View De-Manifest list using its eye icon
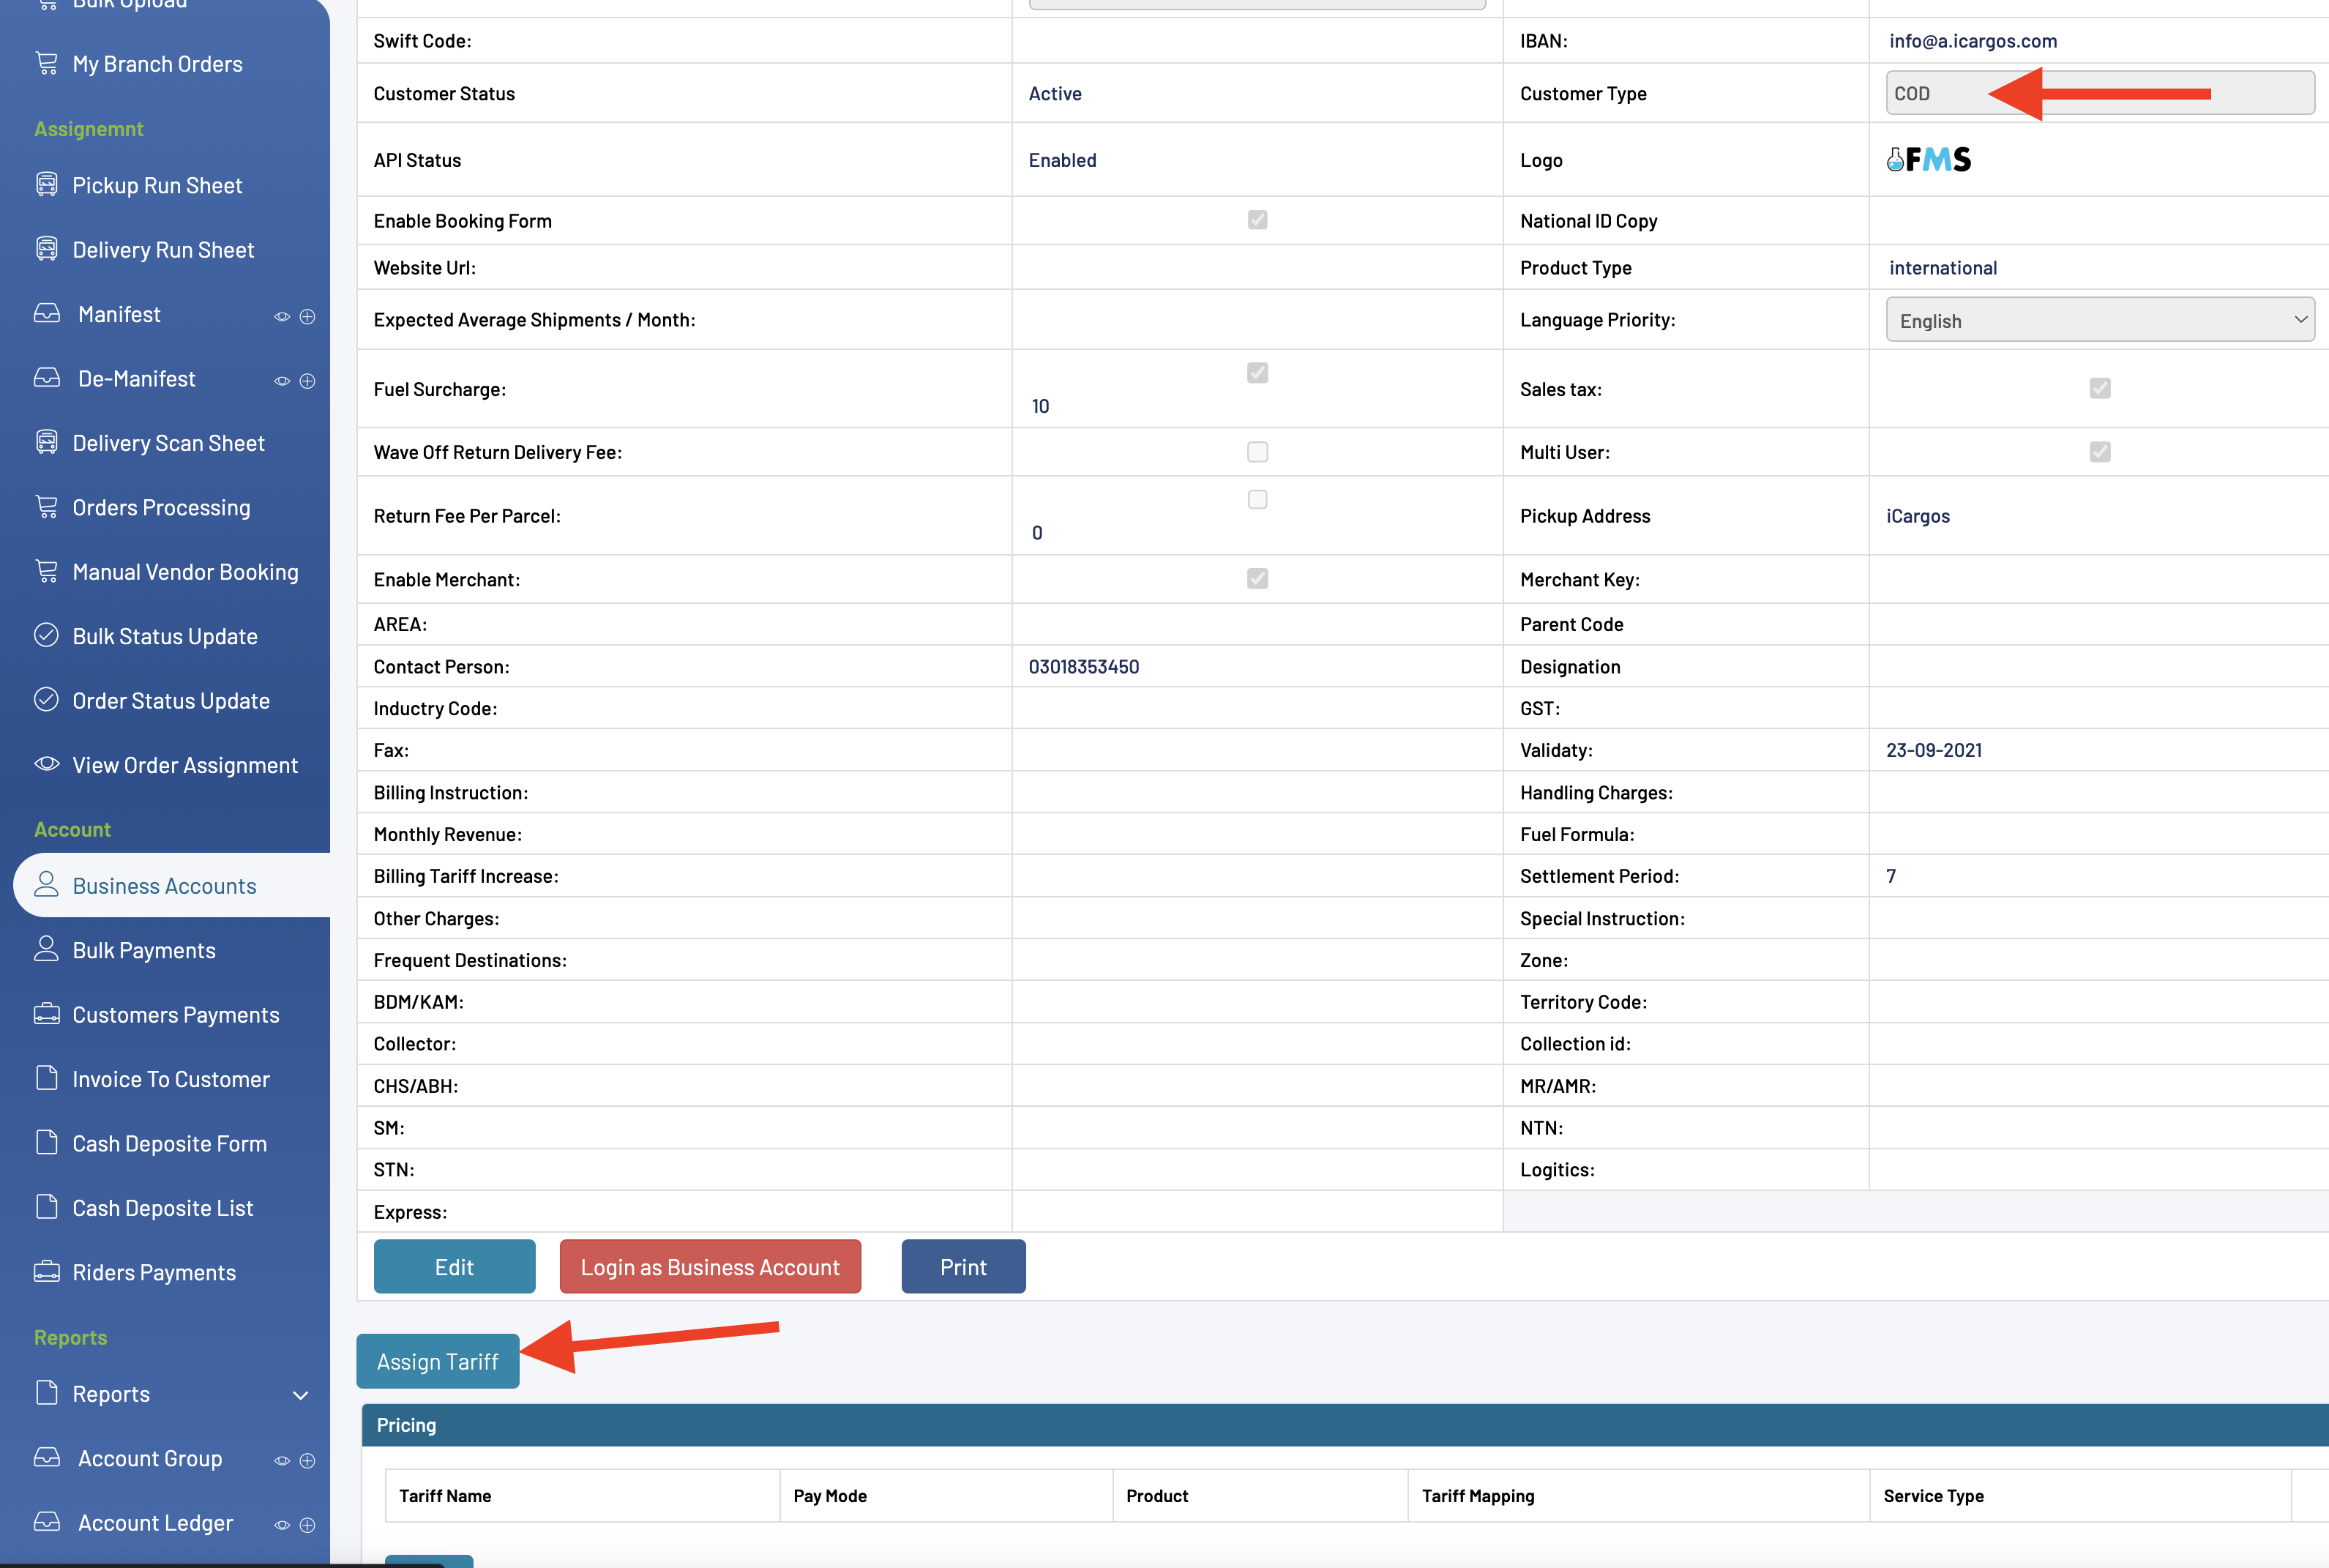2329x1568 pixels. tap(282, 381)
